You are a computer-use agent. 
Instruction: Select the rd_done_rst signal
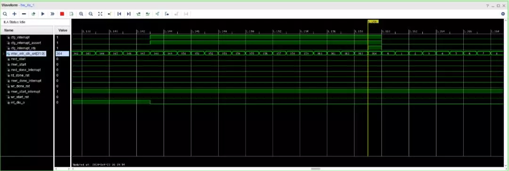[x=20, y=75]
